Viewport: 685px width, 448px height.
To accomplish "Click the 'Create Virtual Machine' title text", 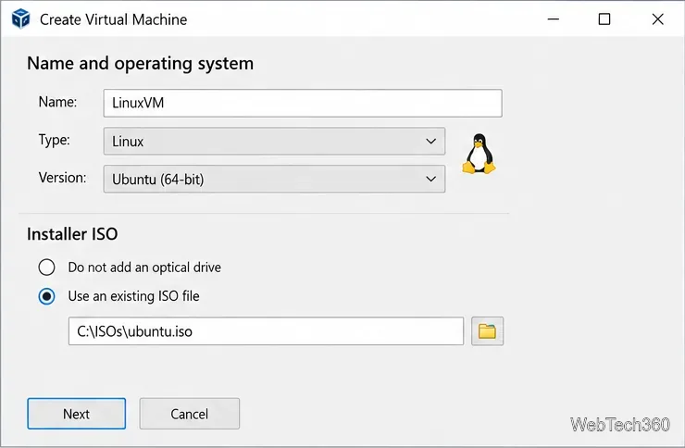I will [114, 19].
